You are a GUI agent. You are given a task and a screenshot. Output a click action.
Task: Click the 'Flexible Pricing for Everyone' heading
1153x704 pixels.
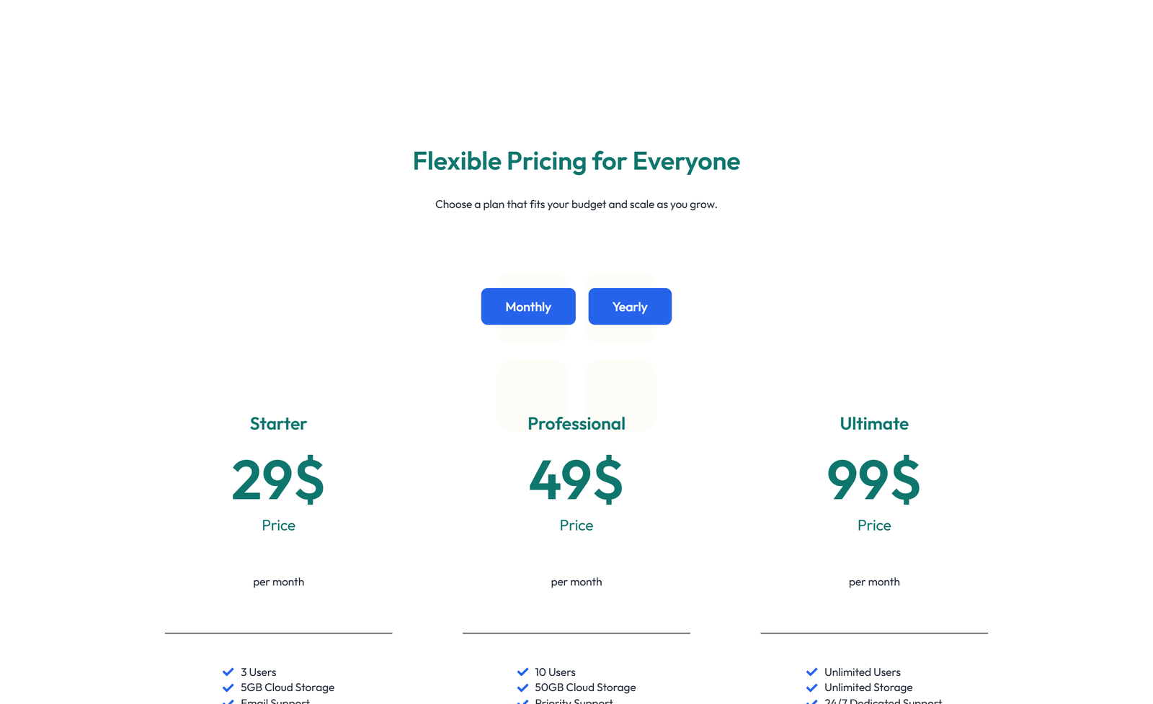[x=576, y=161]
